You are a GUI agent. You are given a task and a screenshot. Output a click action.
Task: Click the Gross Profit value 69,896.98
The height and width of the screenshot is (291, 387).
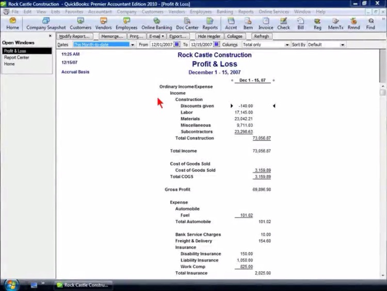262,189
